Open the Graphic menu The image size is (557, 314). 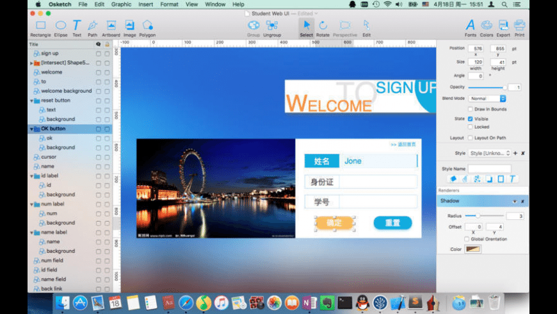tap(121, 4)
